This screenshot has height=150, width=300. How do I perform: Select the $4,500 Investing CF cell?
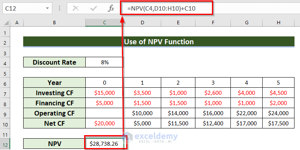click(x=278, y=93)
